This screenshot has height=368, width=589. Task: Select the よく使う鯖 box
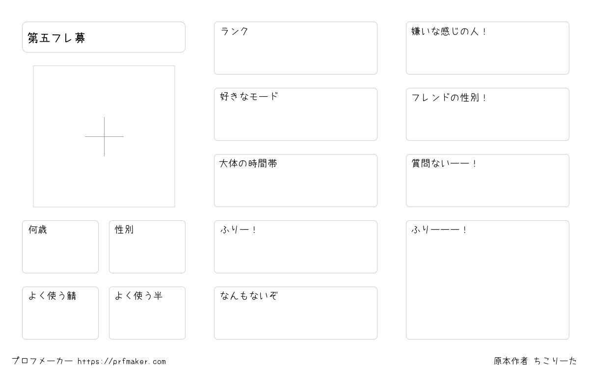pyautogui.click(x=60, y=313)
